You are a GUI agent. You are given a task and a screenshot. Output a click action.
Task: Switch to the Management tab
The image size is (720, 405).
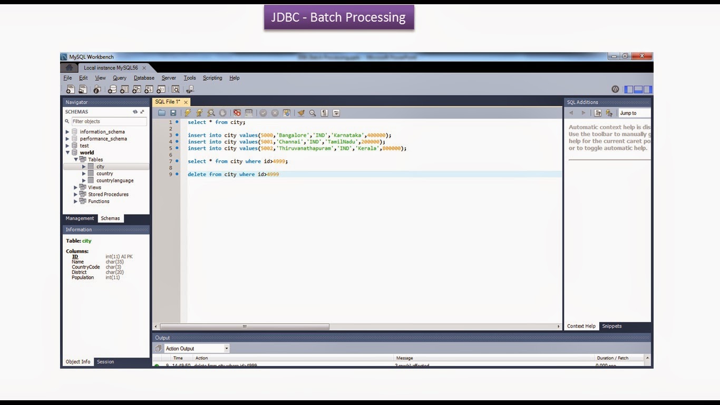[x=80, y=218]
